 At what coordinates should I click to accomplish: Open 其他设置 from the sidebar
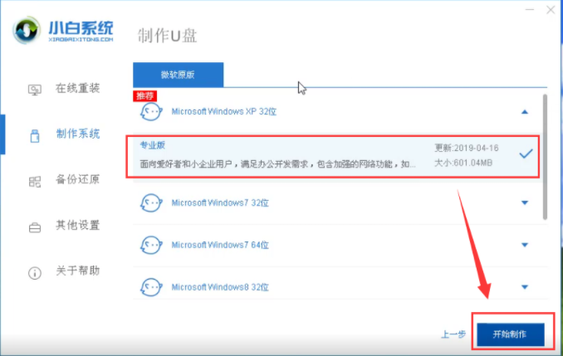coord(77,226)
